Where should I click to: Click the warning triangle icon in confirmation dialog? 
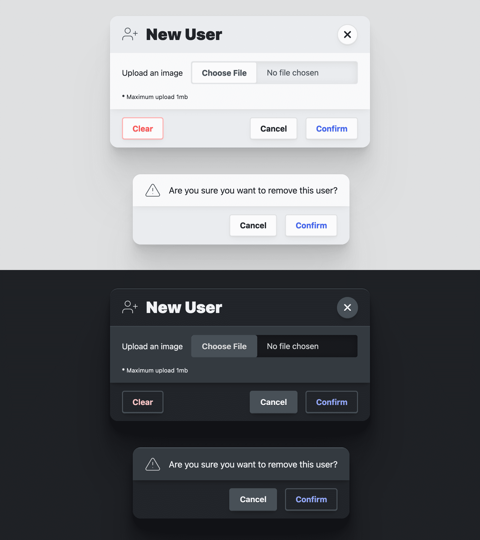152,190
